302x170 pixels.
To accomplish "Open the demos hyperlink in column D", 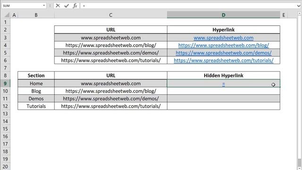I will [x=223, y=53].
